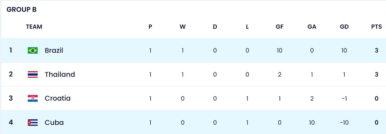Viewport: 386px width, 134px height.
Task: Click the GF column header
Action: tap(280, 27)
